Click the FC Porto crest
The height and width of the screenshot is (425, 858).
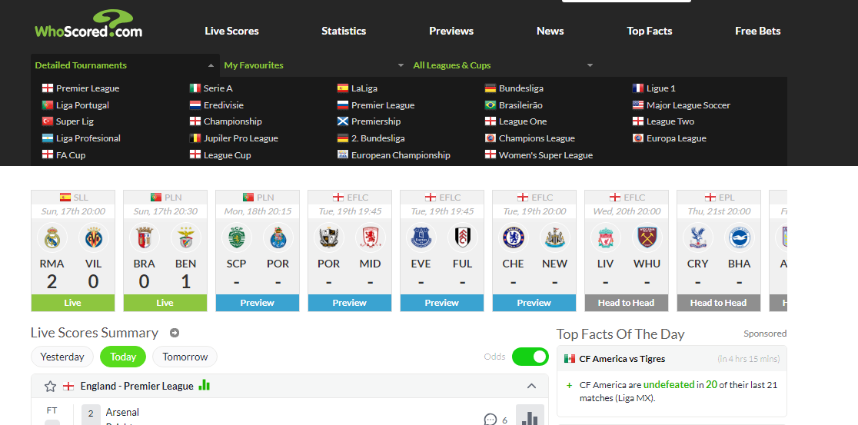(278, 238)
